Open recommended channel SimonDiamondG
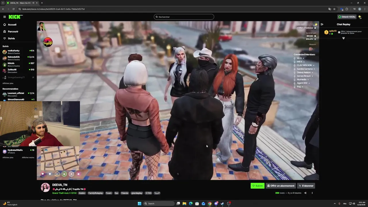 tap(18, 99)
